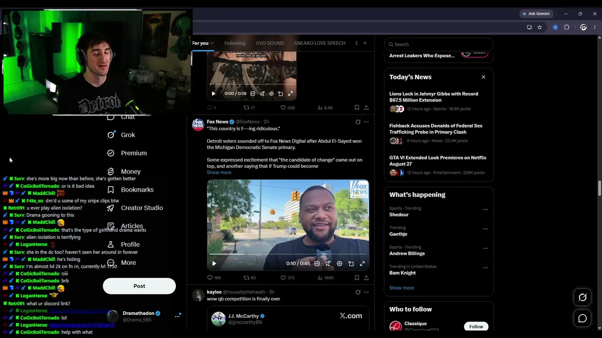Viewport: 602px width, 338px height.
Task: Open options for the Shedeur trend
Action: point(485,209)
